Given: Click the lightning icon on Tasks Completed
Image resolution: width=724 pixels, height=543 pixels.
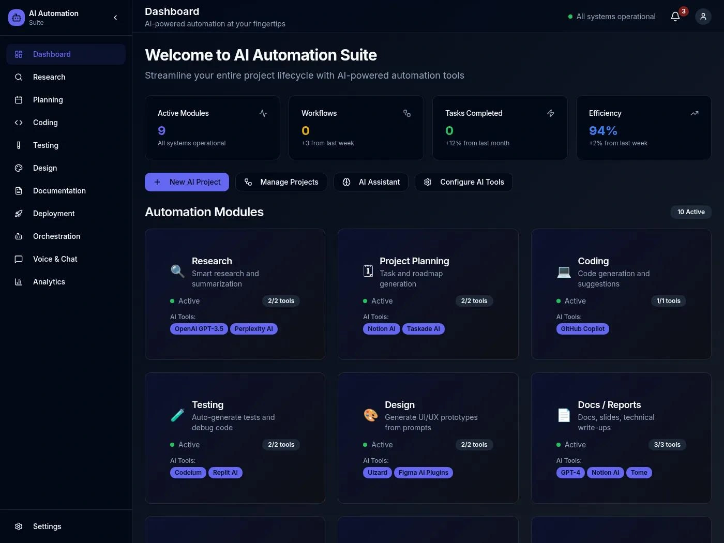Looking at the screenshot, I should 551,113.
